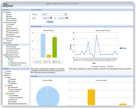The width and height of the screenshot is (136, 109).
Task: Open Application under Web settings
Action: pos(13,80)
